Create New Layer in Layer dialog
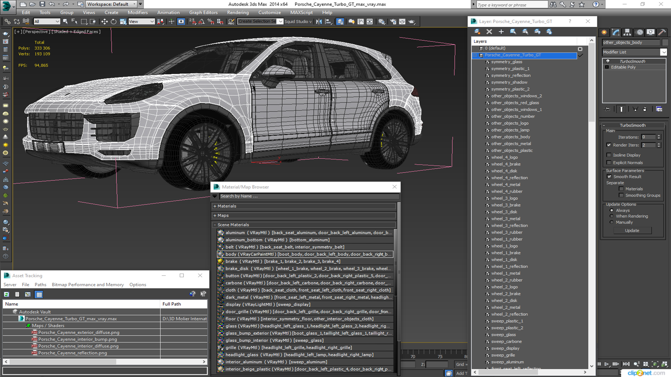The image size is (671, 377). click(477, 32)
